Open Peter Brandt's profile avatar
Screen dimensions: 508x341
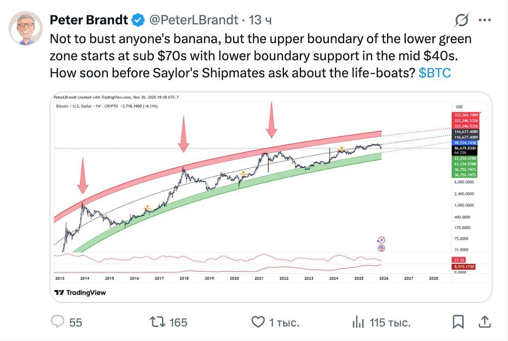(x=26, y=28)
